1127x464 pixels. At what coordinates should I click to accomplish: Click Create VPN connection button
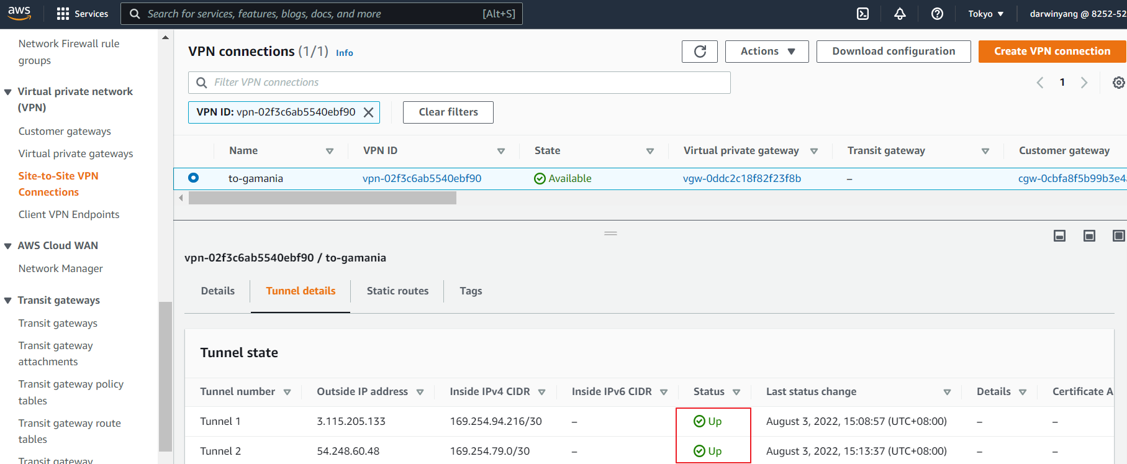tap(1052, 52)
